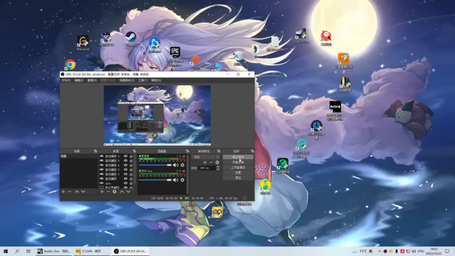Move scene up in Scenes panel
The width and height of the screenshot is (455, 256).
pos(77,192)
